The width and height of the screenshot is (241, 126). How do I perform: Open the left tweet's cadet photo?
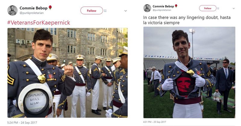[67, 73]
